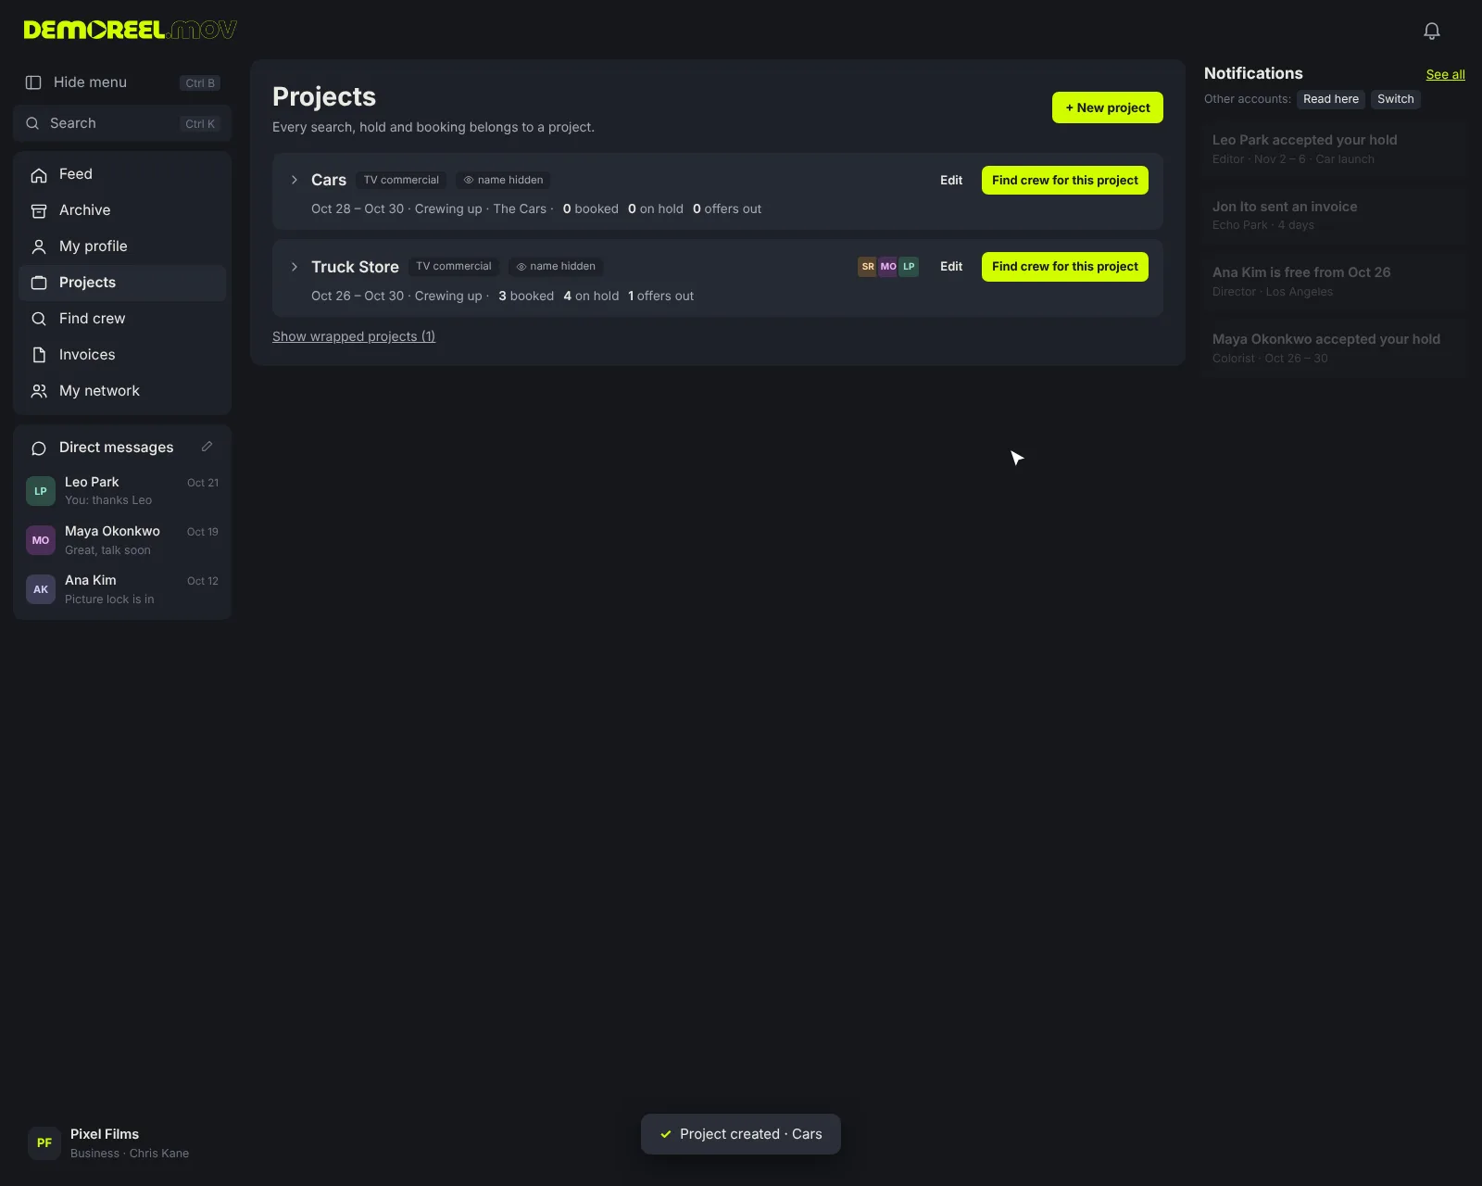Find crew for the Truck Store project
The width and height of the screenshot is (1482, 1186).
coord(1065,267)
